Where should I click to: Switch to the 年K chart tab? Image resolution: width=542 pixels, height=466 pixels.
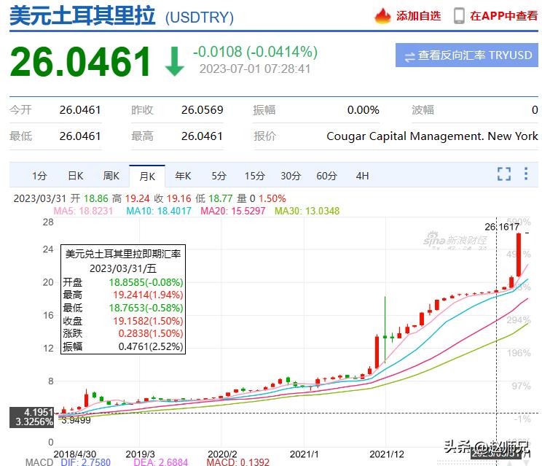click(183, 176)
